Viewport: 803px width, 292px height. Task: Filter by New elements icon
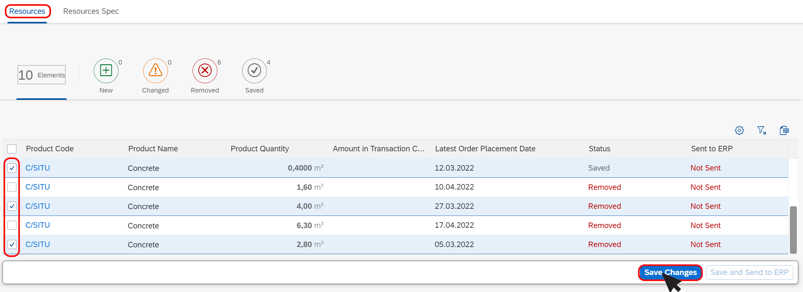pyautogui.click(x=106, y=71)
